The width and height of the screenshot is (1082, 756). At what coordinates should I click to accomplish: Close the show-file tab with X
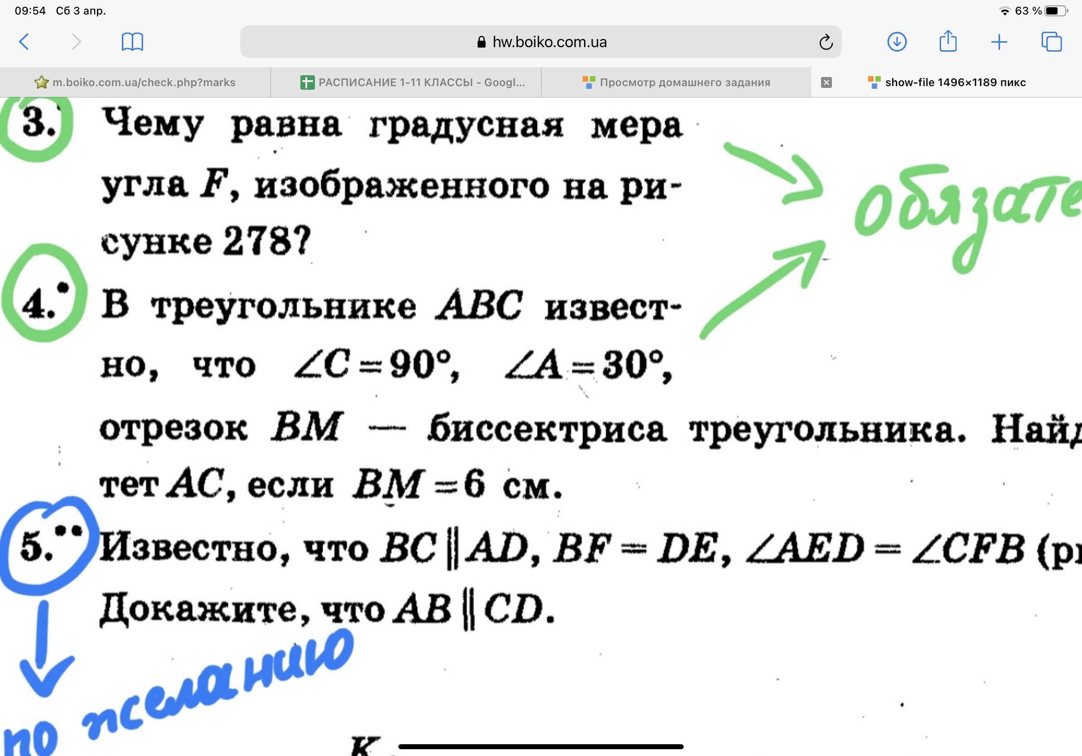[x=826, y=82]
